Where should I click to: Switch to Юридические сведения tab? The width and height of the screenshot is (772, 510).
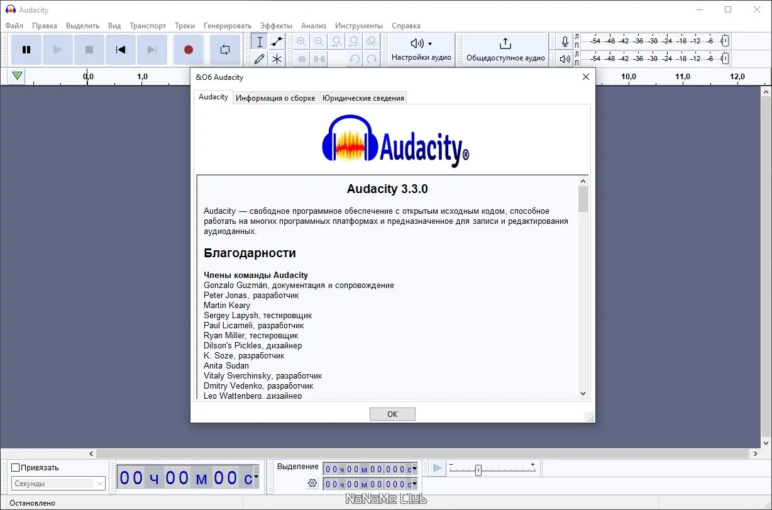tap(363, 98)
